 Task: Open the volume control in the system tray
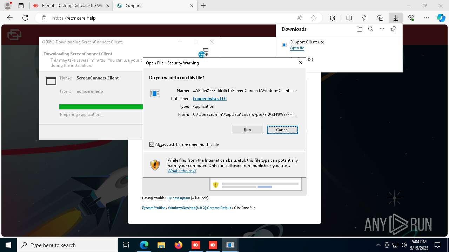pyautogui.click(x=404, y=245)
